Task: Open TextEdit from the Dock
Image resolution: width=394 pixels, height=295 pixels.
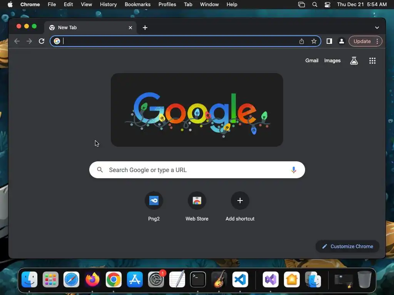Action: [177, 280]
